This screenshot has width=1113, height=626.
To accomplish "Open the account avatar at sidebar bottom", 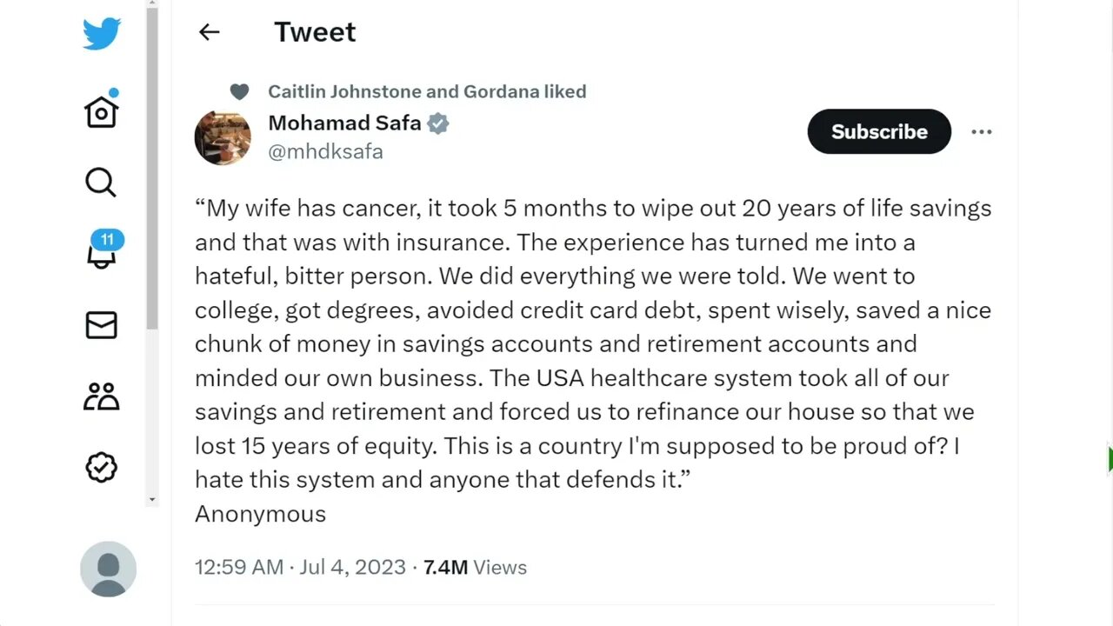I will coord(108,569).
